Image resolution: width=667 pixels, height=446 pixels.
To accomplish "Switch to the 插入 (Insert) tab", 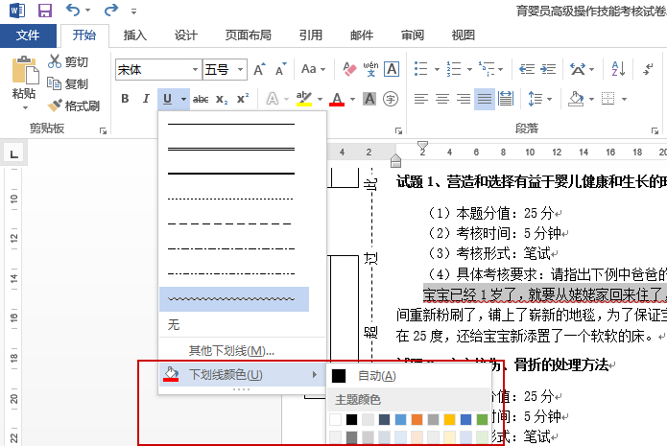I will (135, 35).
